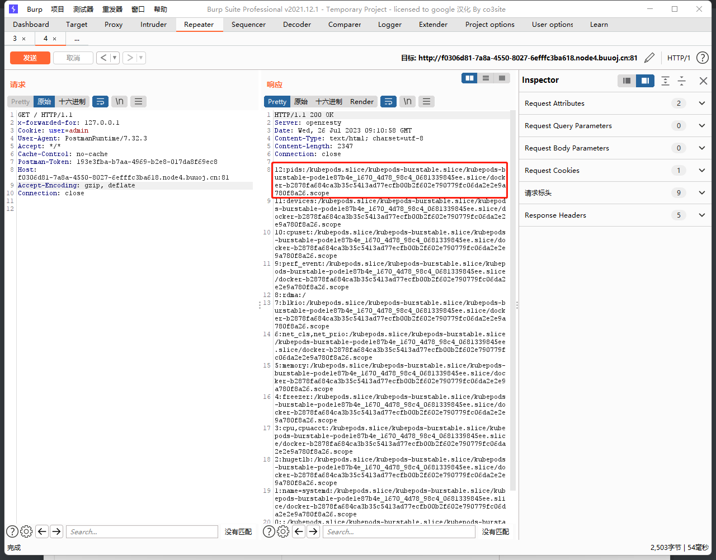Click the 取消 cancel button
The width and height of the screenshot is (716, 560).
(73, 58)
